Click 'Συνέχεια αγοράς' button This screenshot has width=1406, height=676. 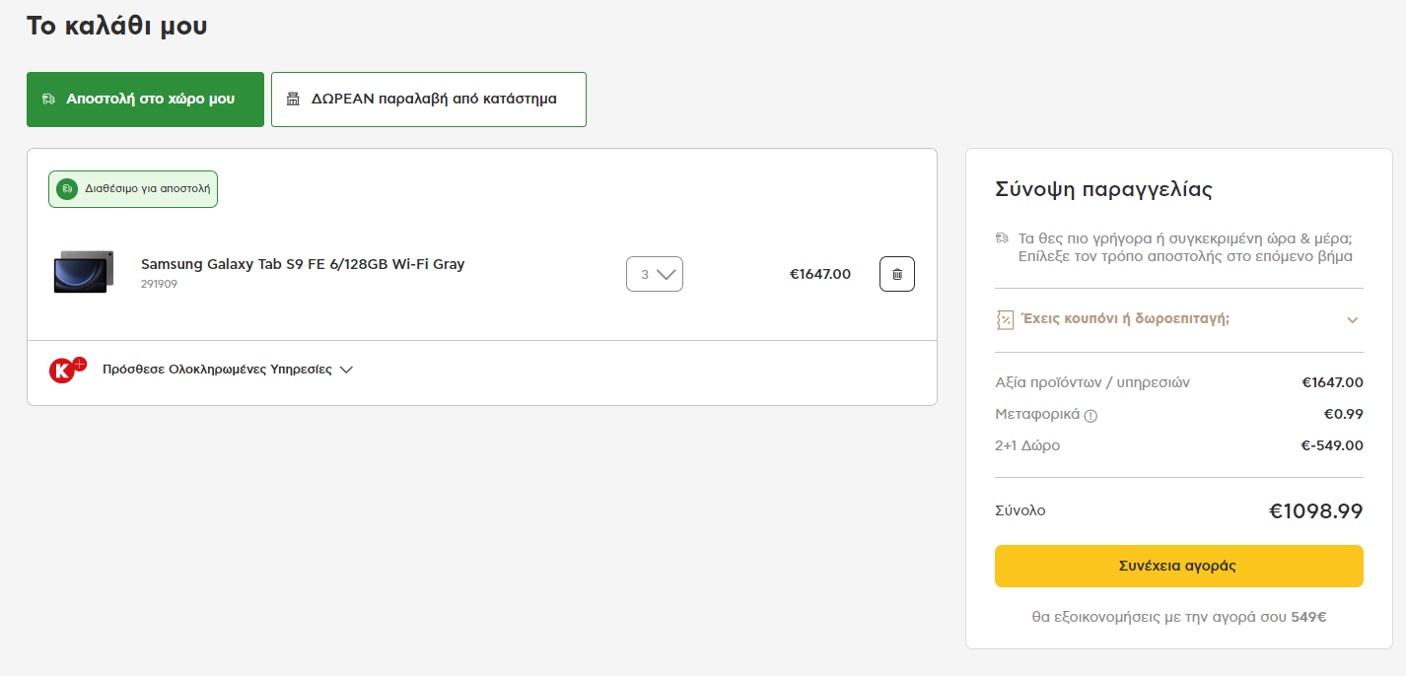1179,566
